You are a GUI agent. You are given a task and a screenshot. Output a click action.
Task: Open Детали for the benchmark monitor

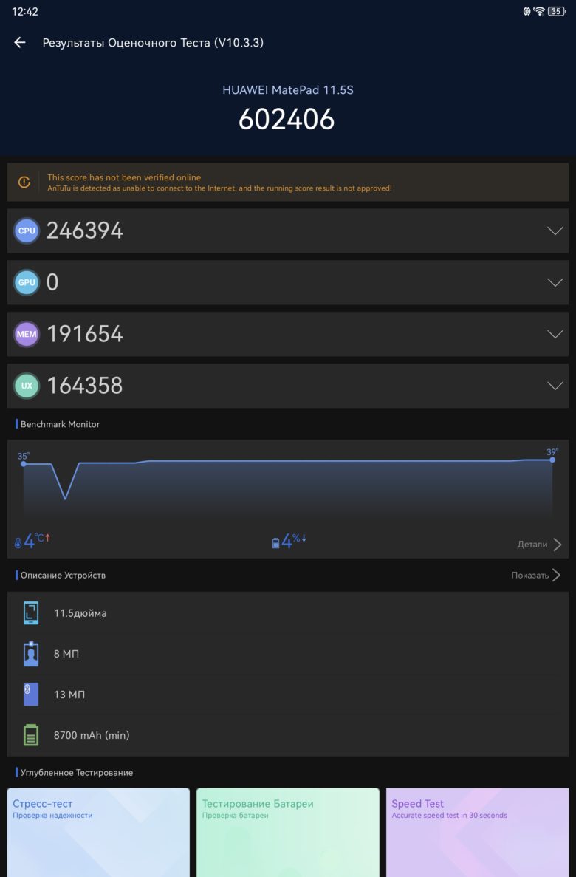[x=539, y=545]
